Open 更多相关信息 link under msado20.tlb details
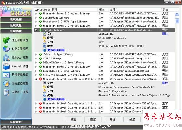This screenshot has width=182, height=130. tap(58, 99)
